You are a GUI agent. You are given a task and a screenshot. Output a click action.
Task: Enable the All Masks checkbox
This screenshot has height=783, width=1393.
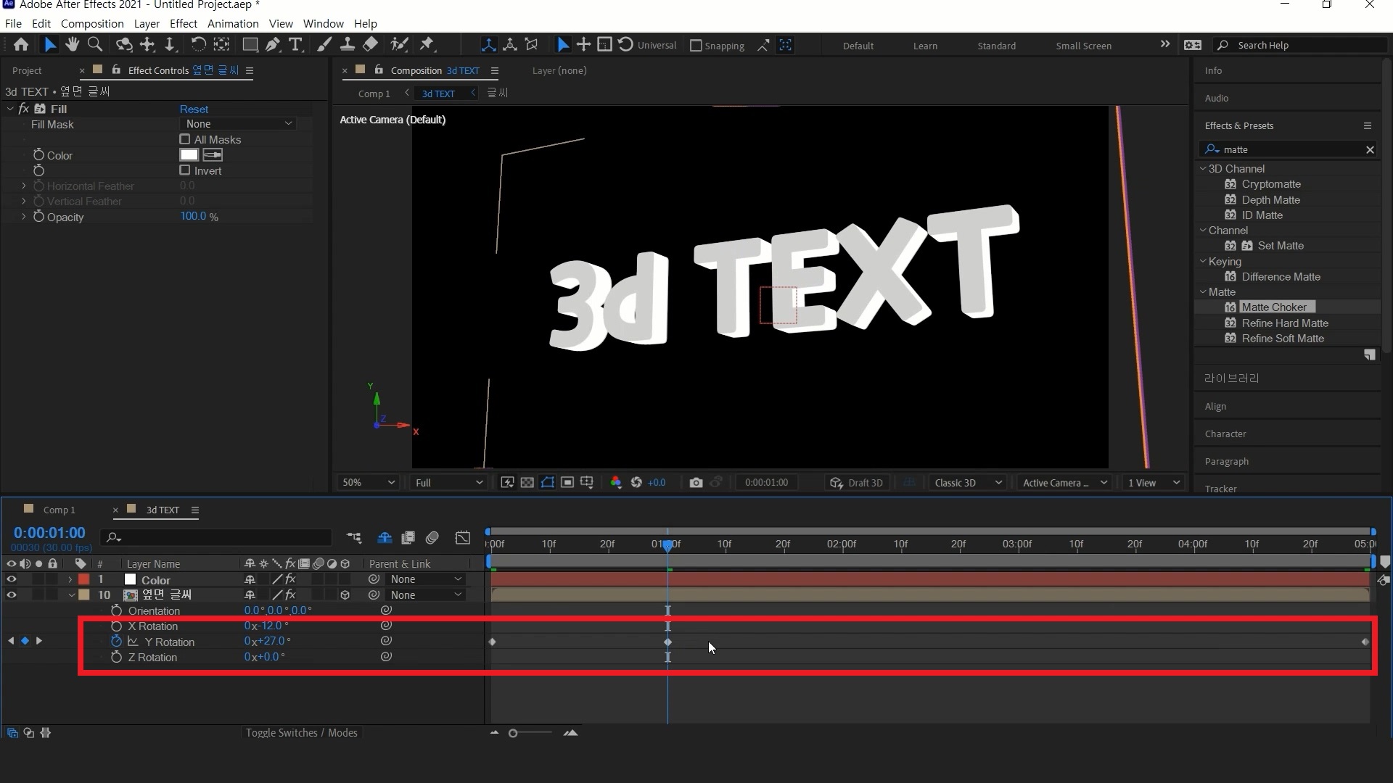(185, 139)
